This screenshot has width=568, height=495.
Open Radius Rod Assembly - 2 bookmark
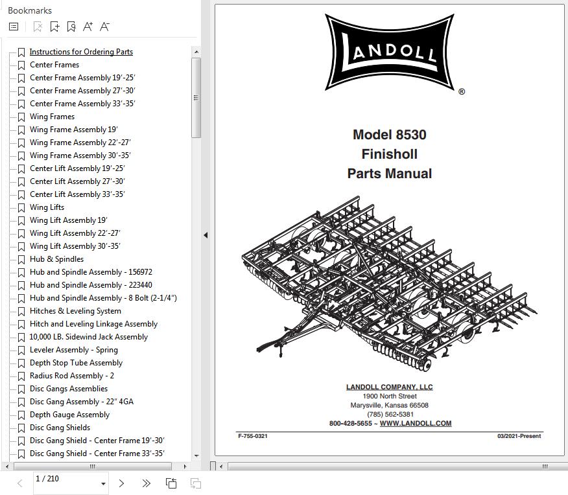(x=72, y=376)
